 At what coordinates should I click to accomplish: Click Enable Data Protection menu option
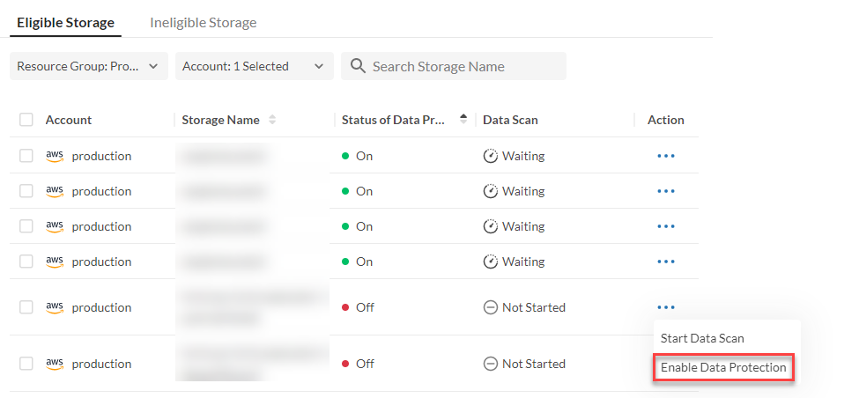(x=723, y=367)
